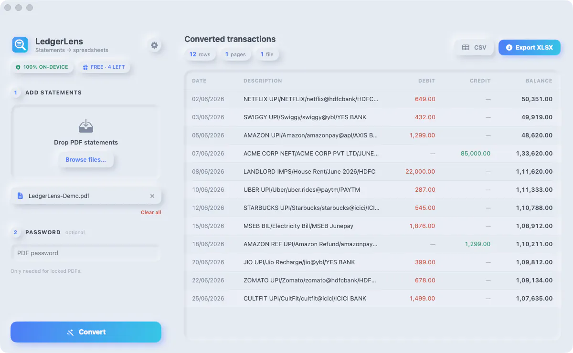The image size is (573, 353).
Task: Select the ACME CORP NEFT transaction description
Action: click(311, 154)
